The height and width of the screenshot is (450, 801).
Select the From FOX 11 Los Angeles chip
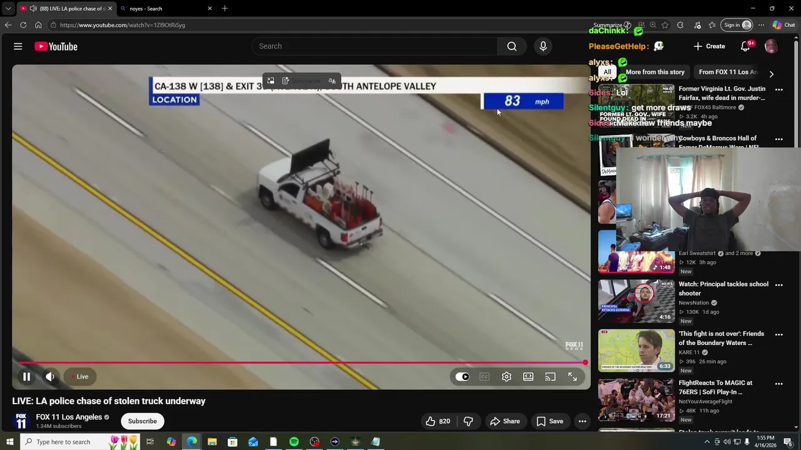tap(728, 72)
